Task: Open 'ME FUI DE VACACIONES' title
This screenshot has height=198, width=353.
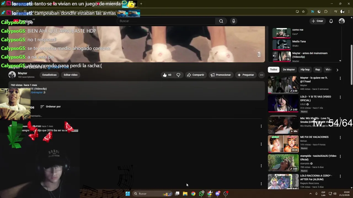Action: (x=314, y=137)
